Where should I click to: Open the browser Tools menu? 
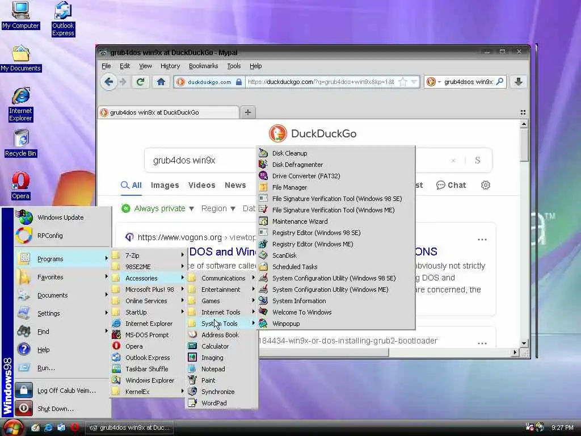click(x=234, y=66)
